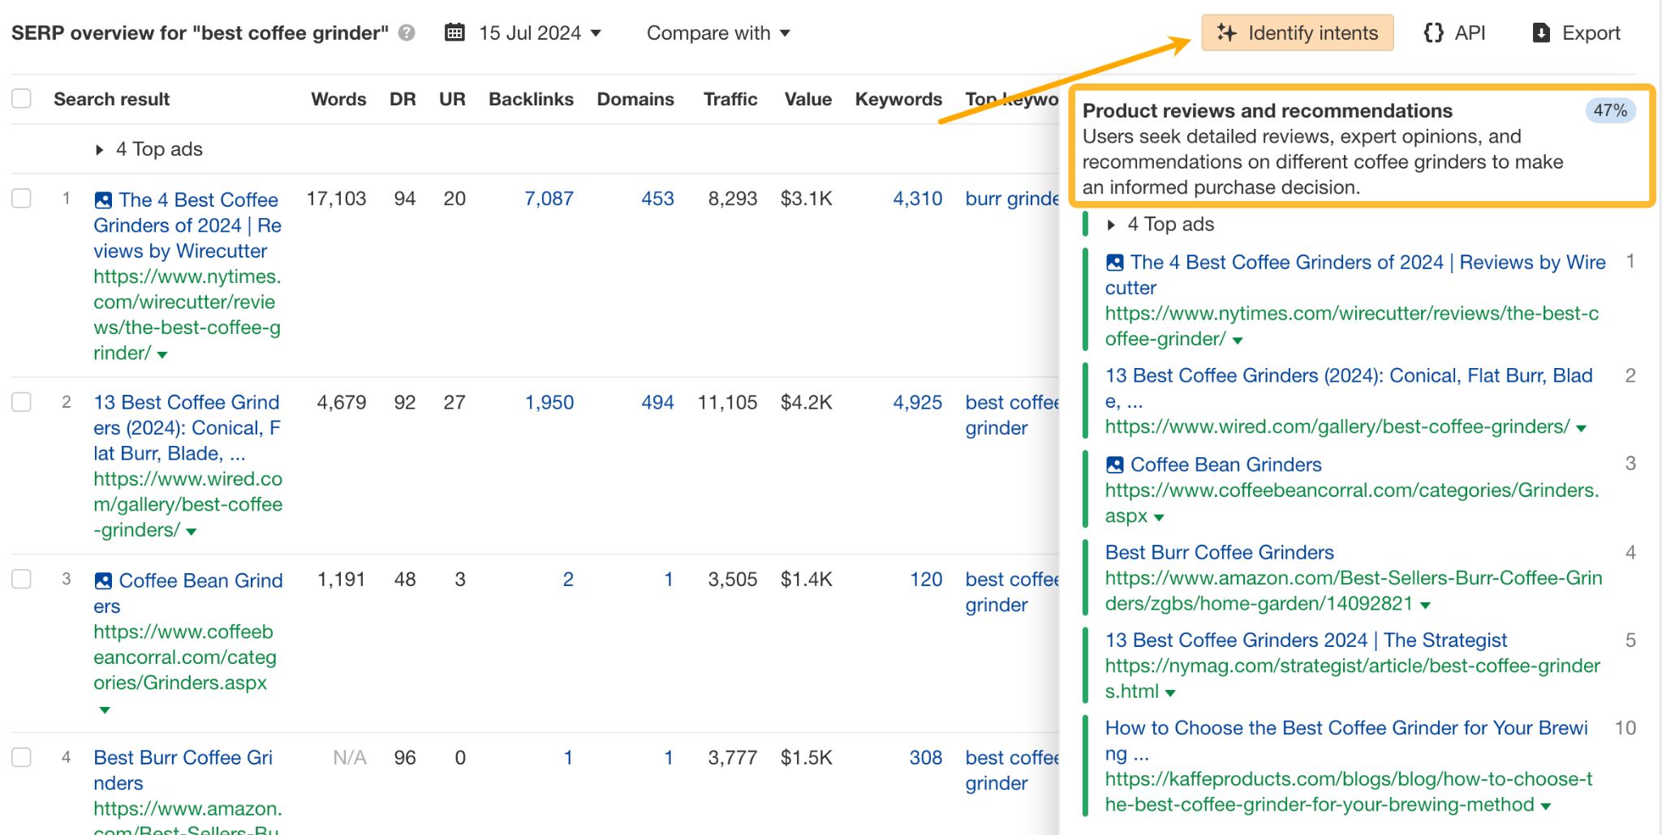The image size is (1662, 835).
Task: Check the checkbox beside Best Burr Coffee Grinders
Action: (x=21, y=756)
